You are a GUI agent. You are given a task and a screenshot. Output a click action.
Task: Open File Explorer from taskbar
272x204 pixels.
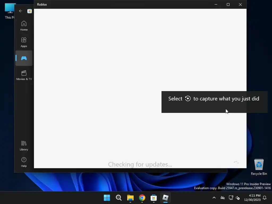click(x=130, y=198)
